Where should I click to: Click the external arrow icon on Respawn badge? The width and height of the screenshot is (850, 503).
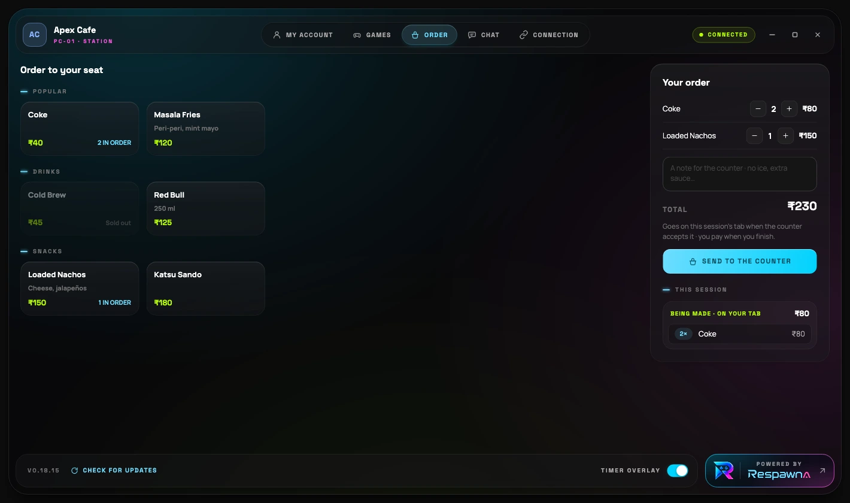822,471
